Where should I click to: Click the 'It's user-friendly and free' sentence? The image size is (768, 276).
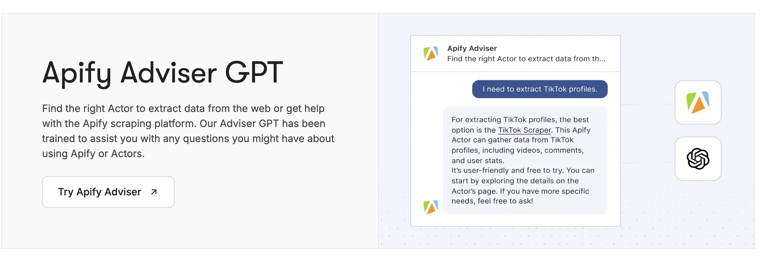[523, 170]
